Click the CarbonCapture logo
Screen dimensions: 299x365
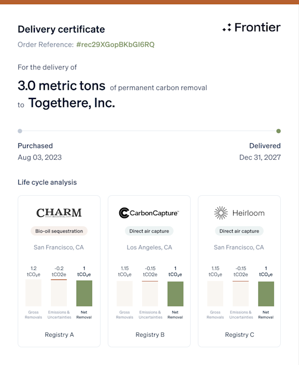click(149, 213)
